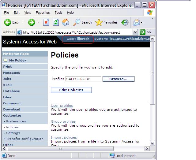Click the horizontal scrollbar right arrow
The image size is (196, 160).
[x=147, y=149]
